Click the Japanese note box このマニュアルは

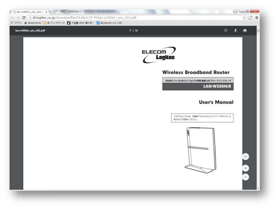click(x=202, y=118)
